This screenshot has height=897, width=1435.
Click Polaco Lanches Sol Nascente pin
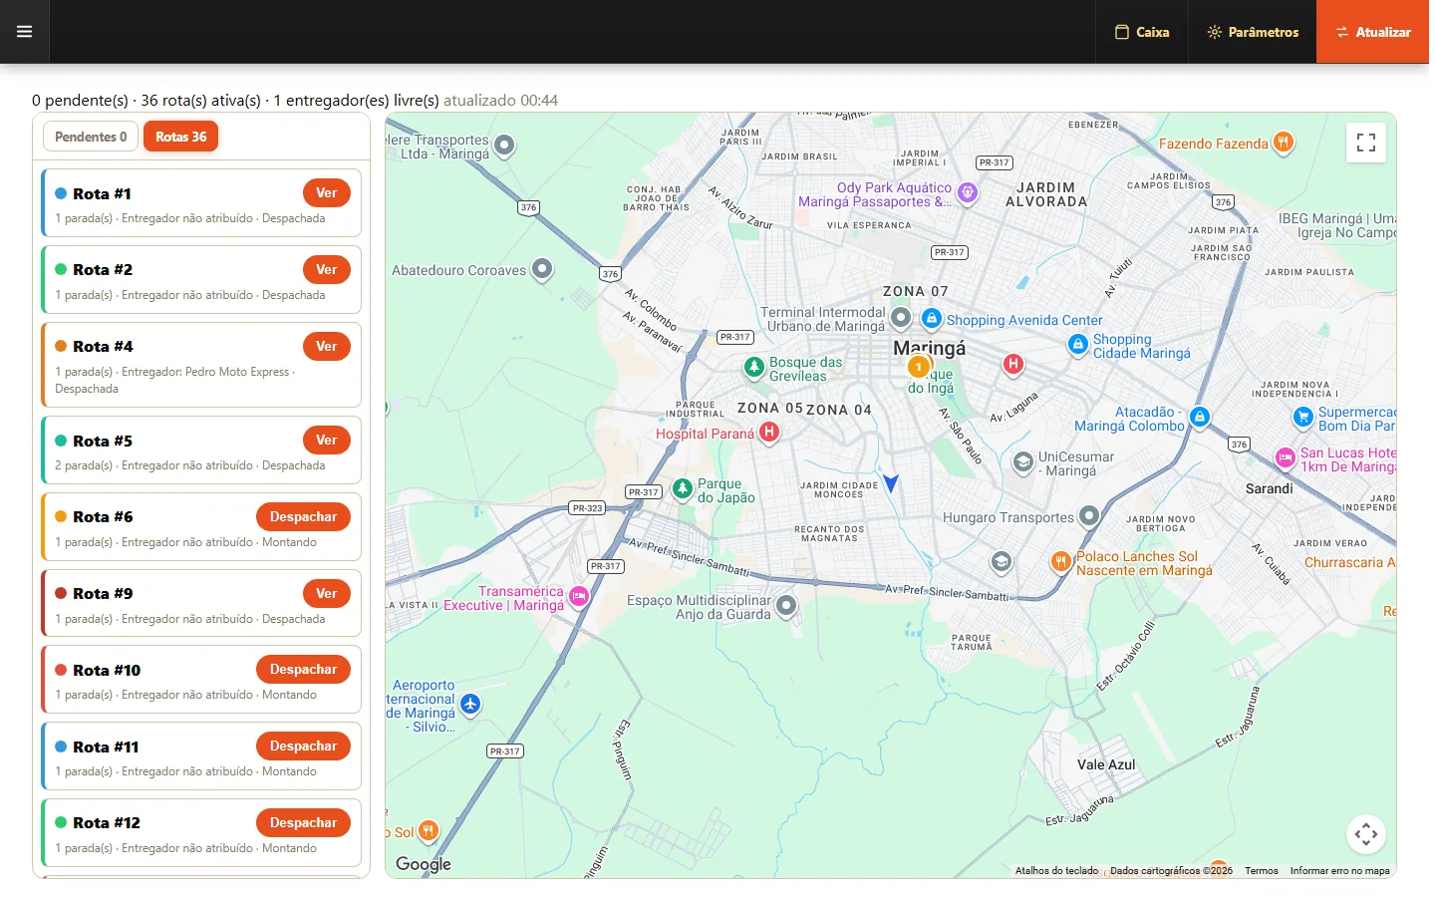click(1060, 562)
